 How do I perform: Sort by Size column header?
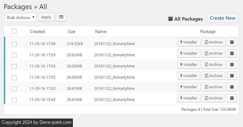(71, 31)
